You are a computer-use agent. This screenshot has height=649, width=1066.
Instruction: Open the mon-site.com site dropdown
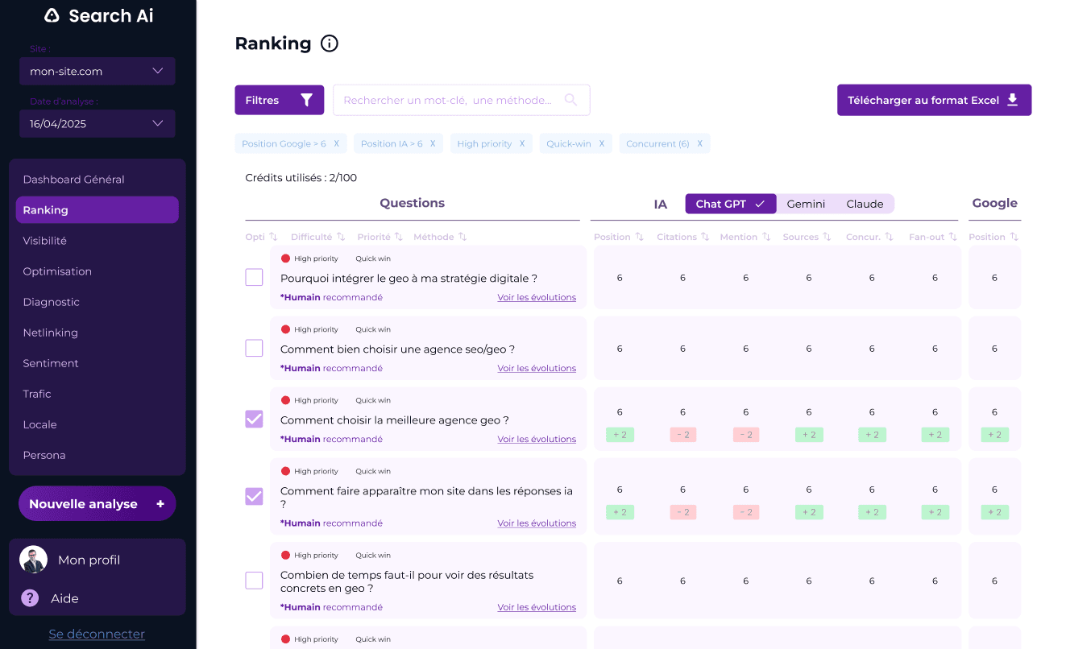coord(97,71)
